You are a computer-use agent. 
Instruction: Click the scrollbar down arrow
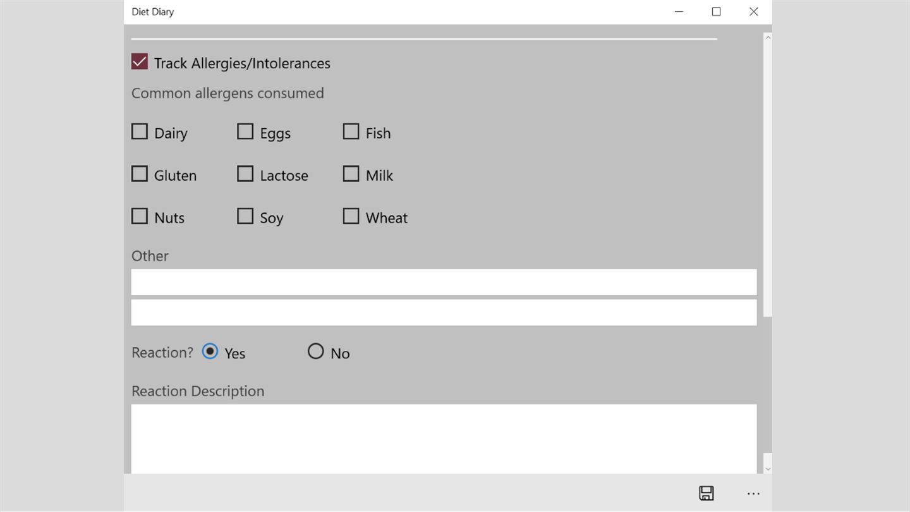[x=768, y=469]
